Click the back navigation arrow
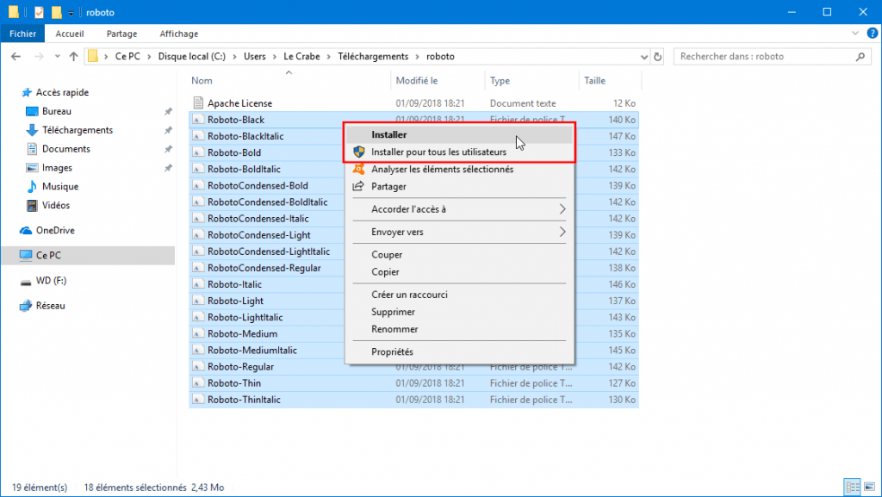 coord(16,56)
